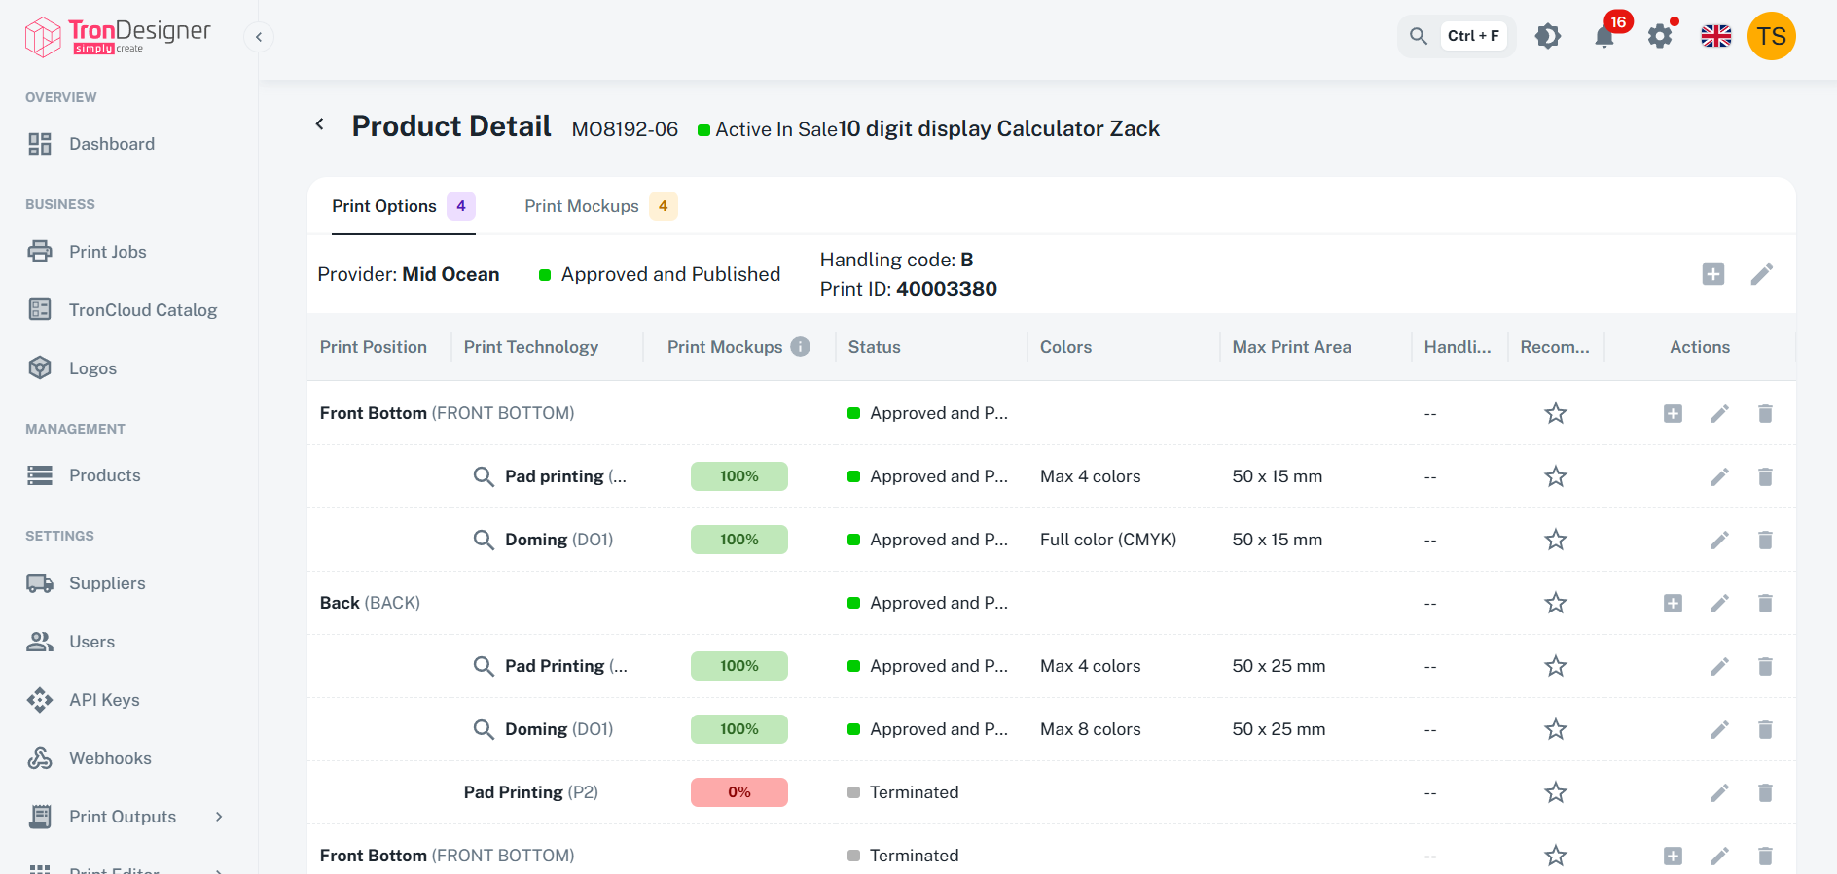Screen dimensions: 1837x874
Task: Mark Back position as recommended star
Action: 1556,603
